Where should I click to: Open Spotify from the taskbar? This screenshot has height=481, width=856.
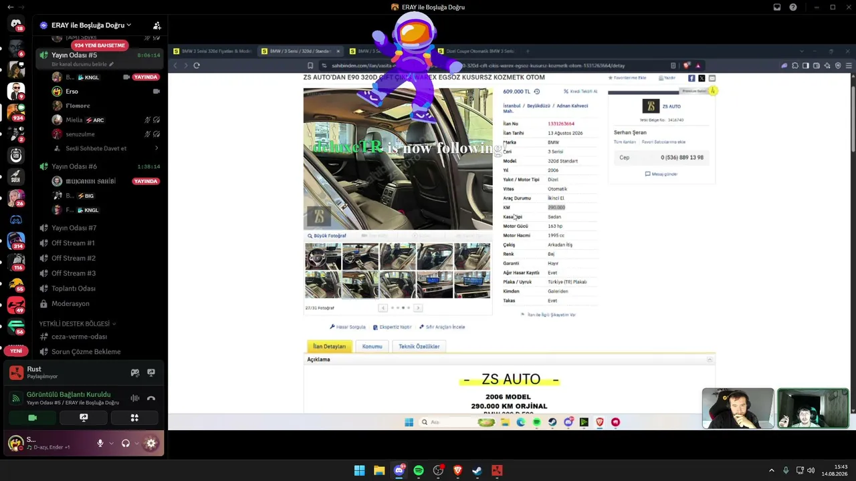pyautogui.click(x=419, y=470)
